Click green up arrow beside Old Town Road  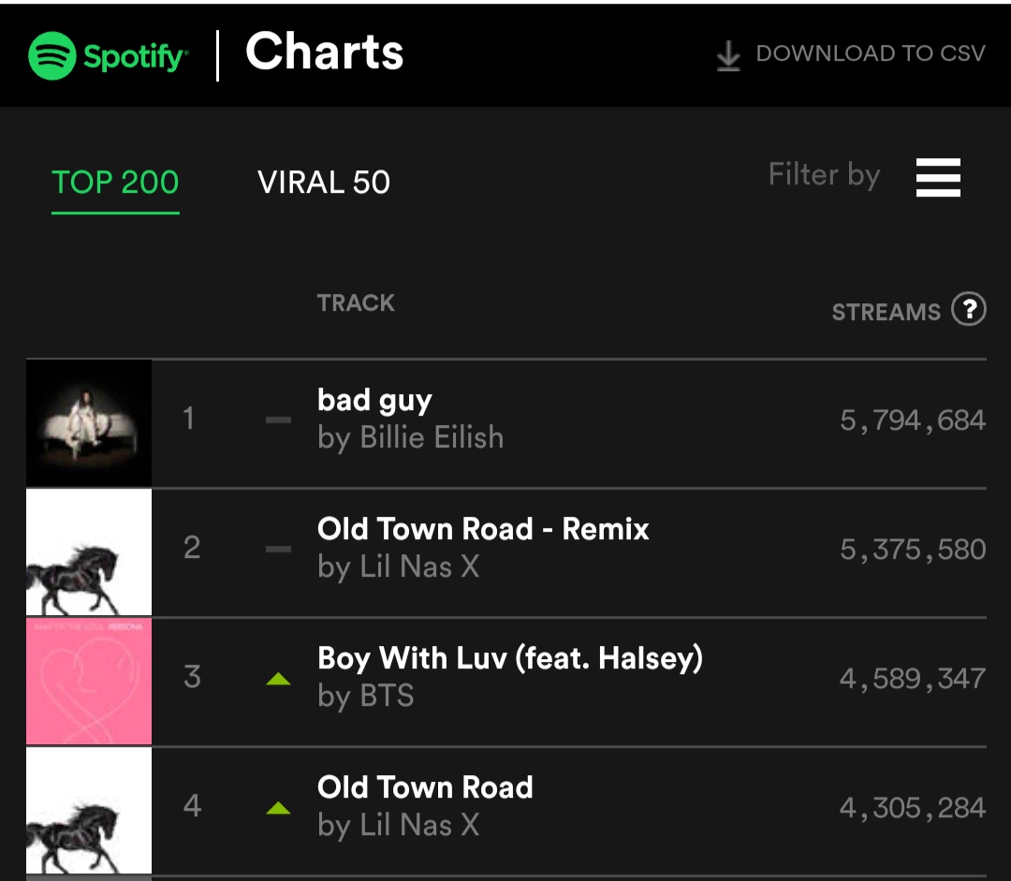coord(278,808)
